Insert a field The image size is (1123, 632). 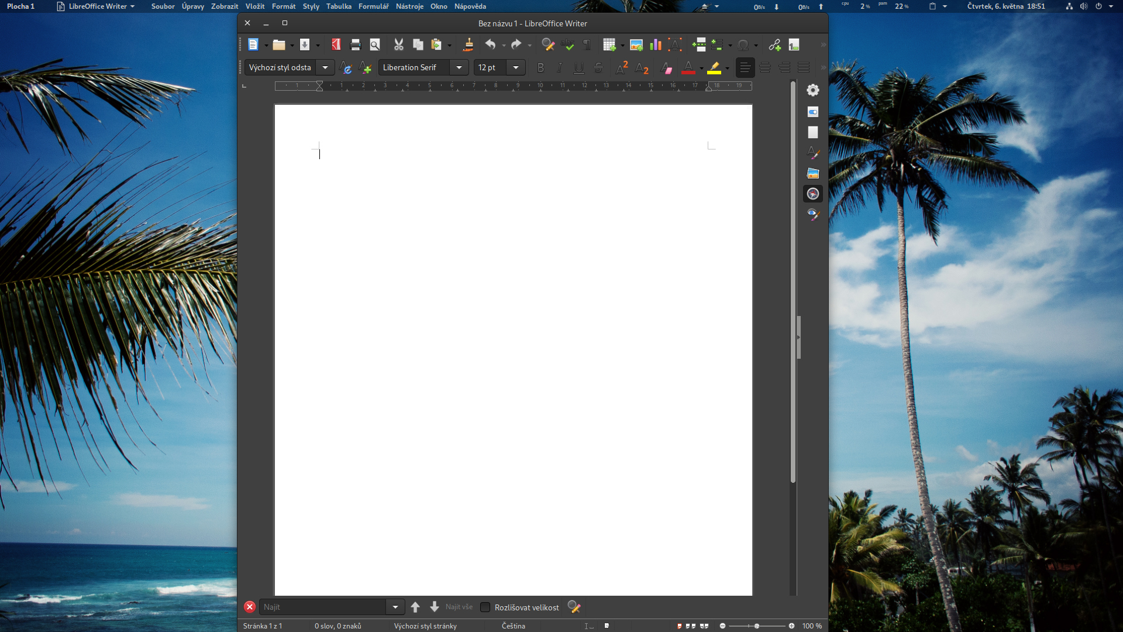717,44
